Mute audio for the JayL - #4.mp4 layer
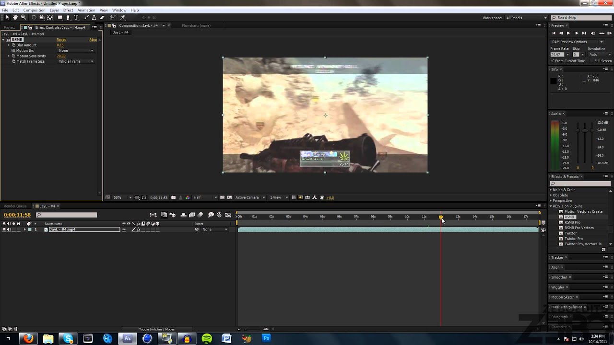Image resolution: width=614 pixels, height=345 pixels. tap(9, 230)
